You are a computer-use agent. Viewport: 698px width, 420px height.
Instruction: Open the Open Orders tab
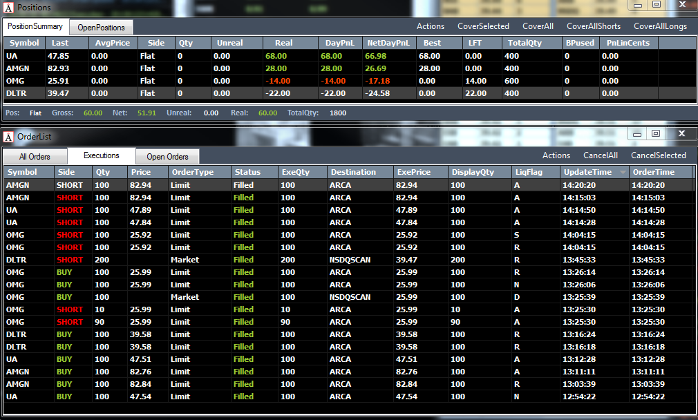coord(167,157)
